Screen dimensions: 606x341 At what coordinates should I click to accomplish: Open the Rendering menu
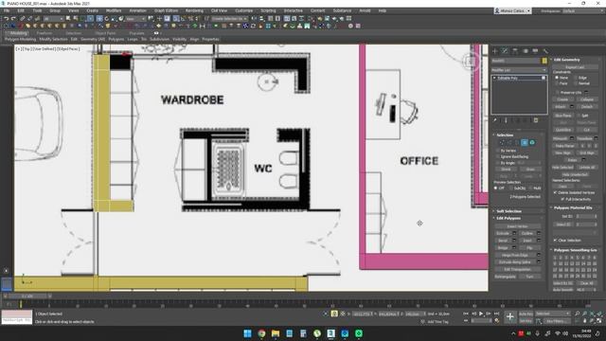[x=194, y=10]
